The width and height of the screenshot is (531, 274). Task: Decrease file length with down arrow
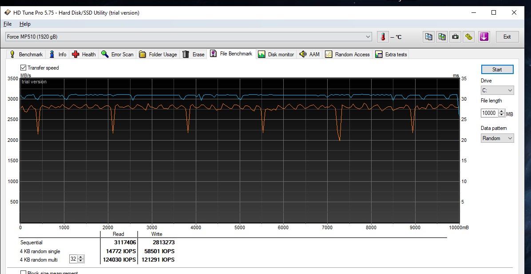[502, 115]
